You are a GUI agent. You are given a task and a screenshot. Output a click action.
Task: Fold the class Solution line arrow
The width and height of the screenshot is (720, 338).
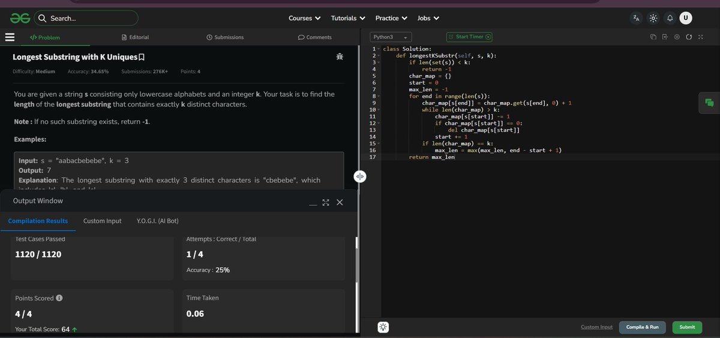point(378,49)
